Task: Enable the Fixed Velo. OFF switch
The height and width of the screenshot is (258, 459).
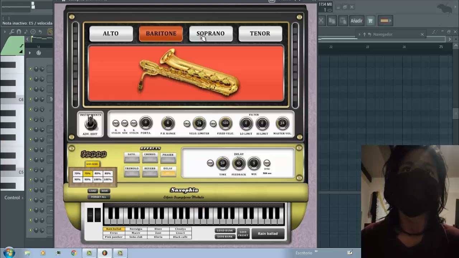Action: [x=213, y=124]
